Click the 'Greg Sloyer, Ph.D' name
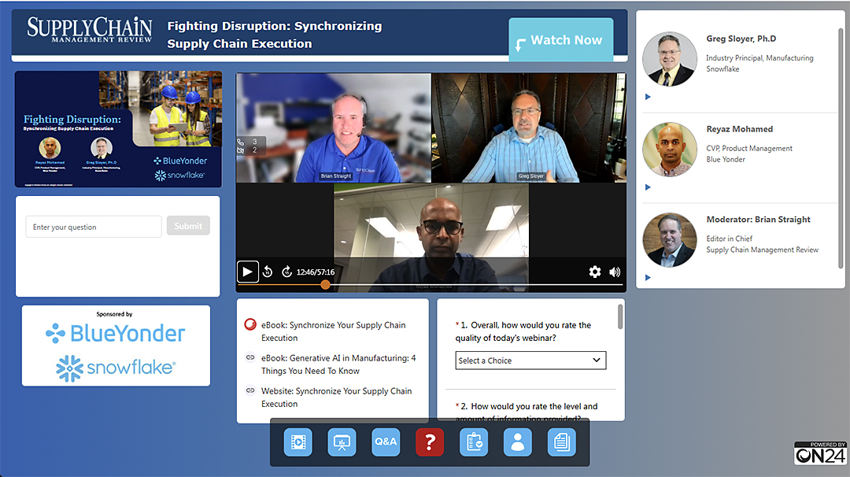The image size is (850, 477). (x=741, y=39)
